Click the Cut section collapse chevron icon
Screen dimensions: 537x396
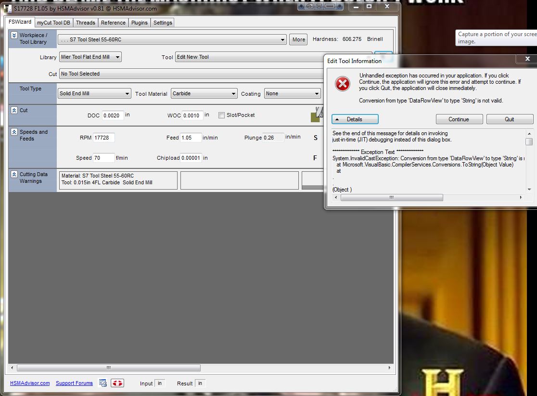click(14, 111)
